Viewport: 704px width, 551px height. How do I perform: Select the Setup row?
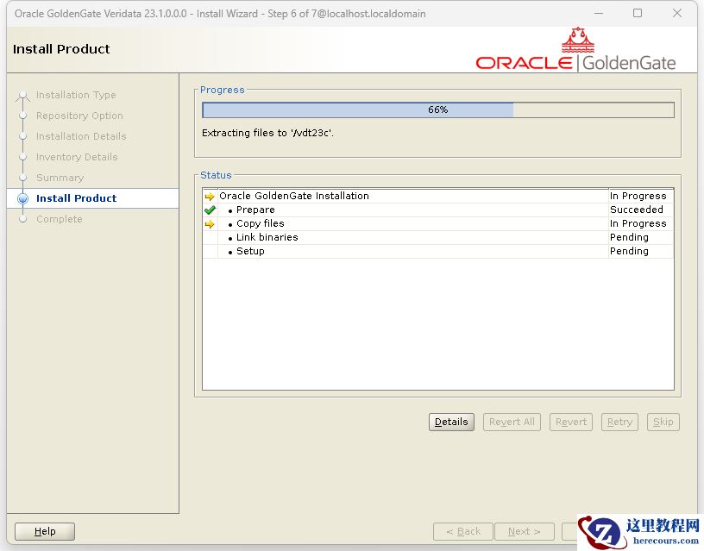[438, 251]
